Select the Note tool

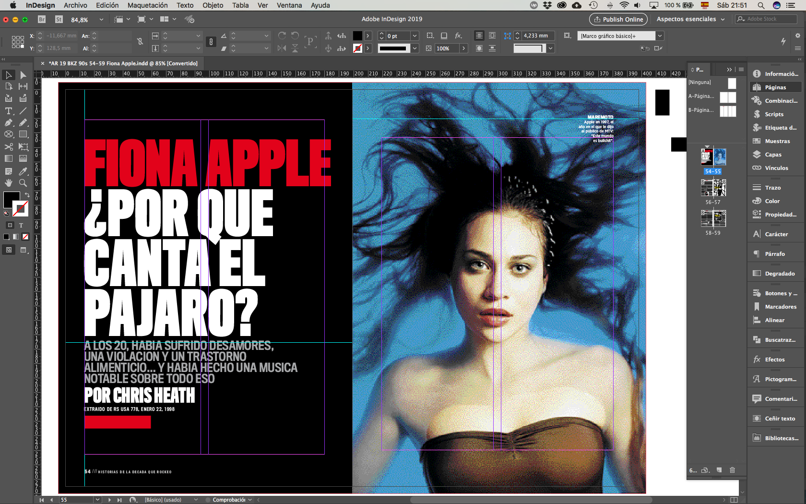pos(9,171)
